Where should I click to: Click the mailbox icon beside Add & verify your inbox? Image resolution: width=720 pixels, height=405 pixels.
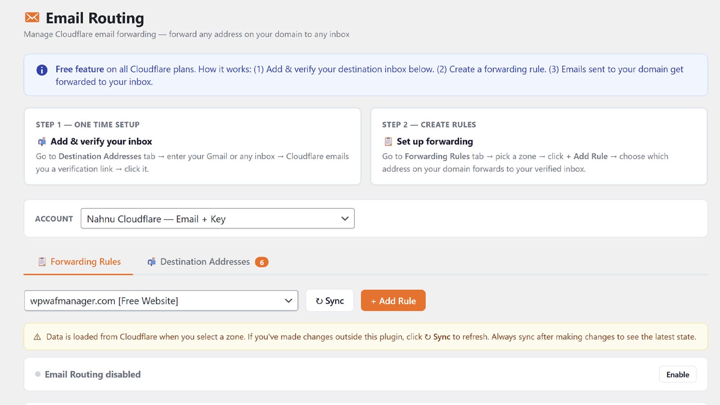[x=42, y=142]
